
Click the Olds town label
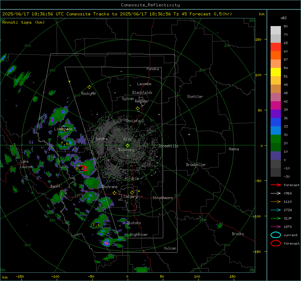tap(127, 139)
